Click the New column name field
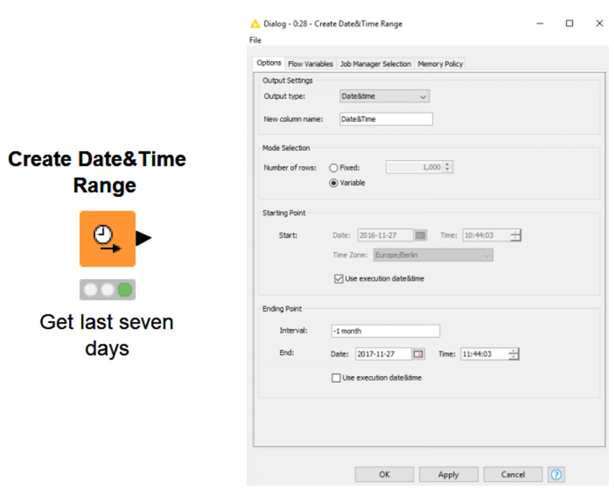Screen dimensions: 614x492 click(x=386, y=119)
